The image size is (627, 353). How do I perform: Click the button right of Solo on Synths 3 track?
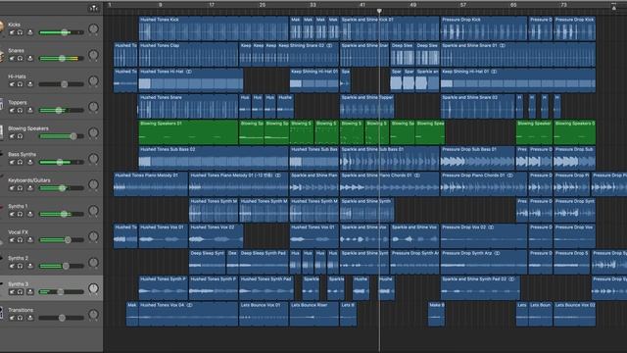click(x=30, y=292)
